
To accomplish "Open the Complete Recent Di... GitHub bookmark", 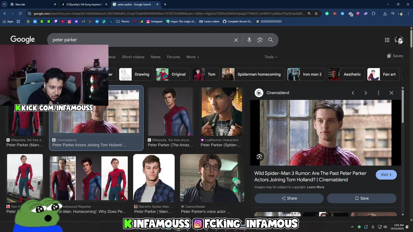I will pos(237,22).
